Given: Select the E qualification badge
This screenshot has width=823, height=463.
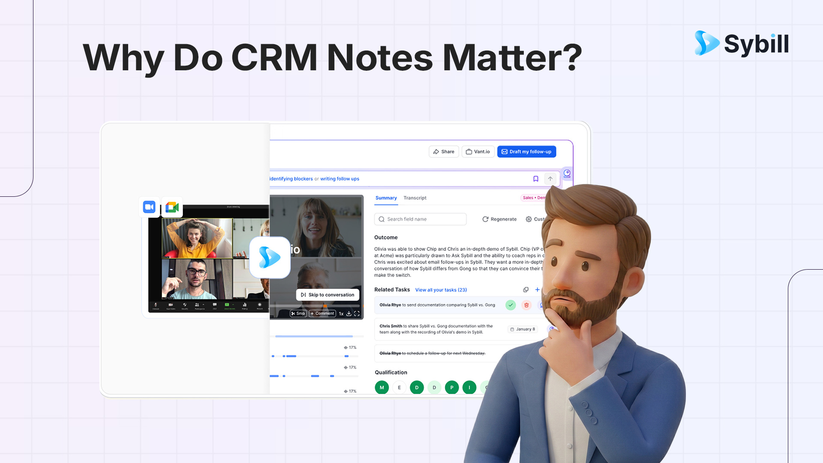Looking at the screenshot, I should click(399, 388).
